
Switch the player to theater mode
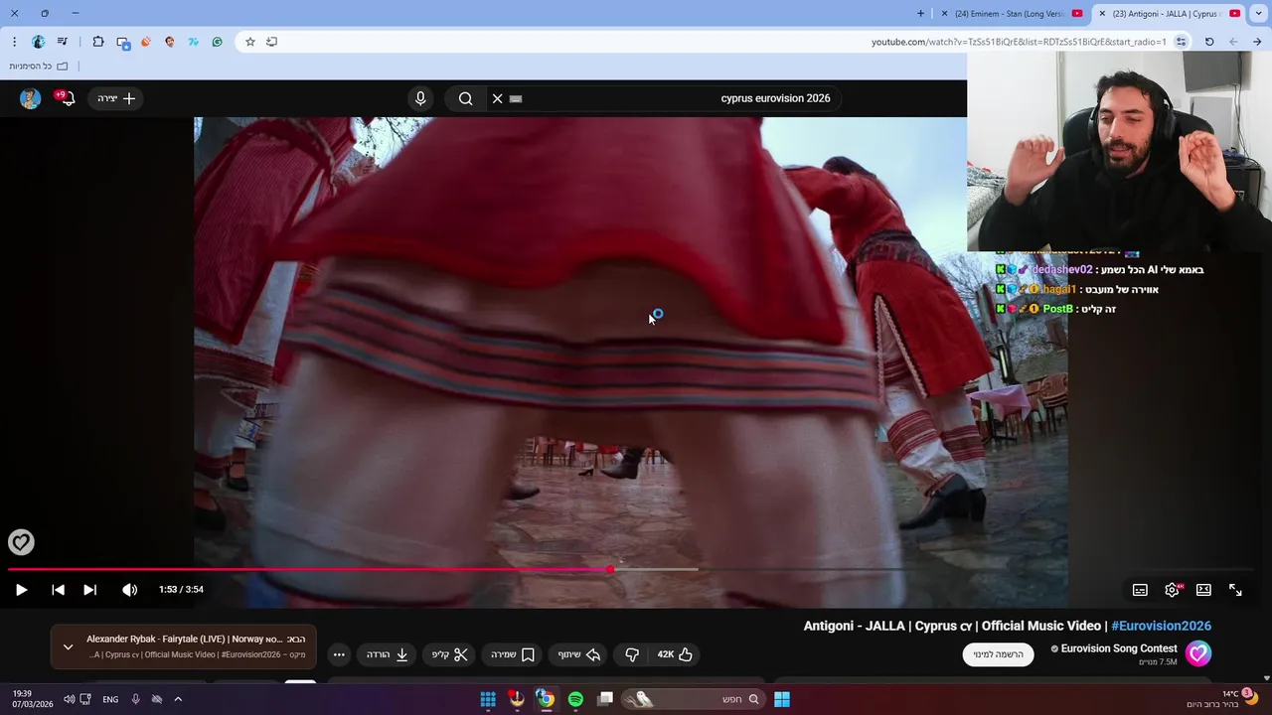tap(1203, 590)
